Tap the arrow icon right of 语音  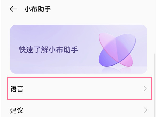click(146, 89)
